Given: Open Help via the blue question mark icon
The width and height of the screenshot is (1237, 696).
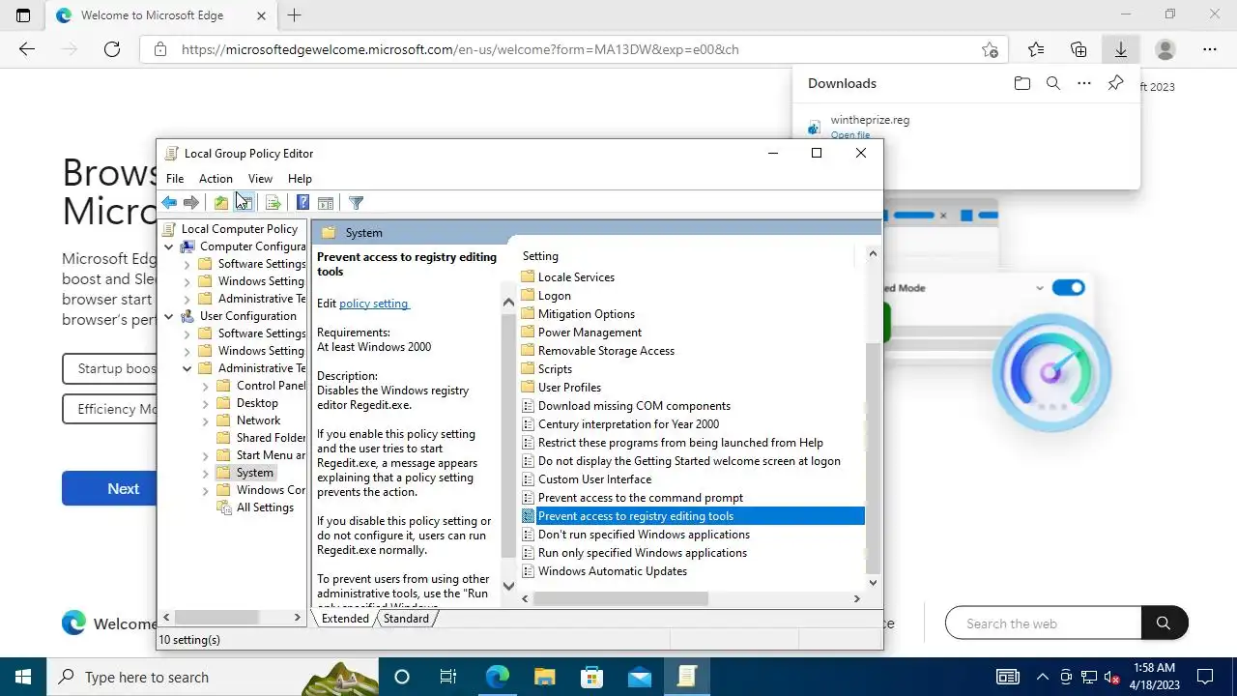Looking at the screenshot, I should 302,202.
